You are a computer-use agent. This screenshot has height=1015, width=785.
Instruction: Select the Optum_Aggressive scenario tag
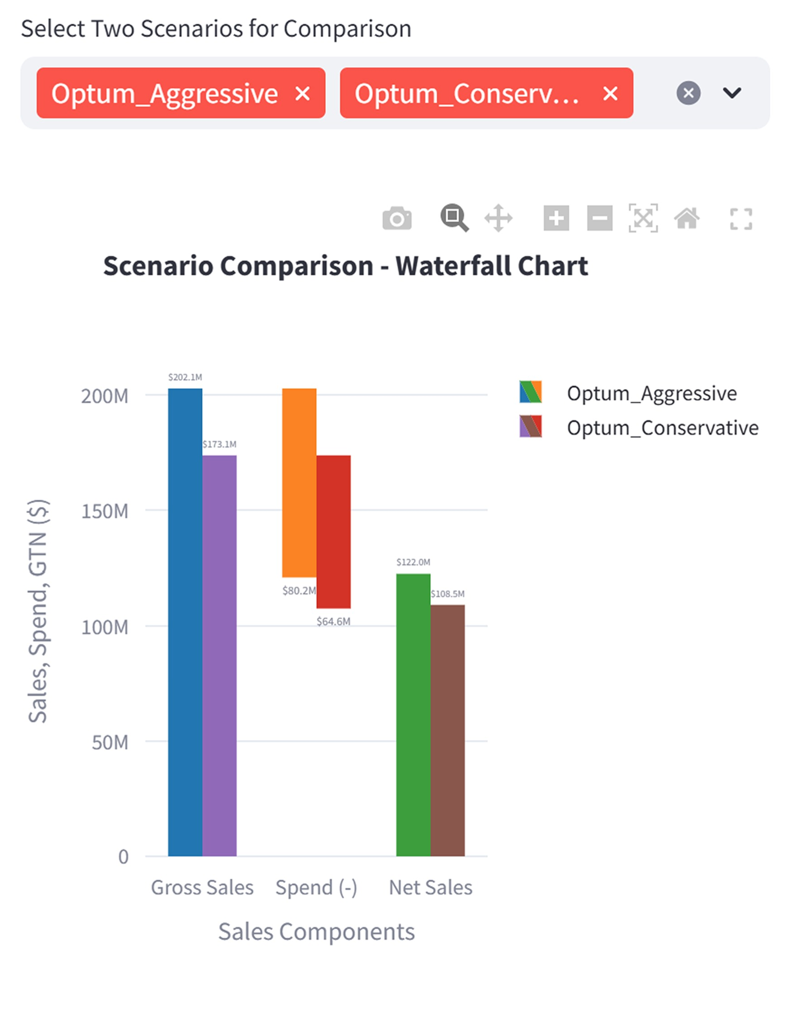168,94
